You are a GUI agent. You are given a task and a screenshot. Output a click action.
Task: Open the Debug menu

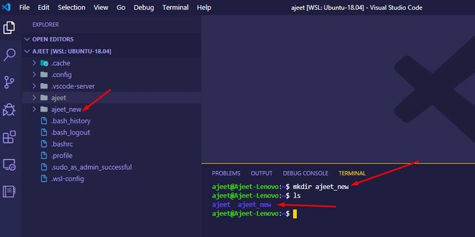point(144,7)
